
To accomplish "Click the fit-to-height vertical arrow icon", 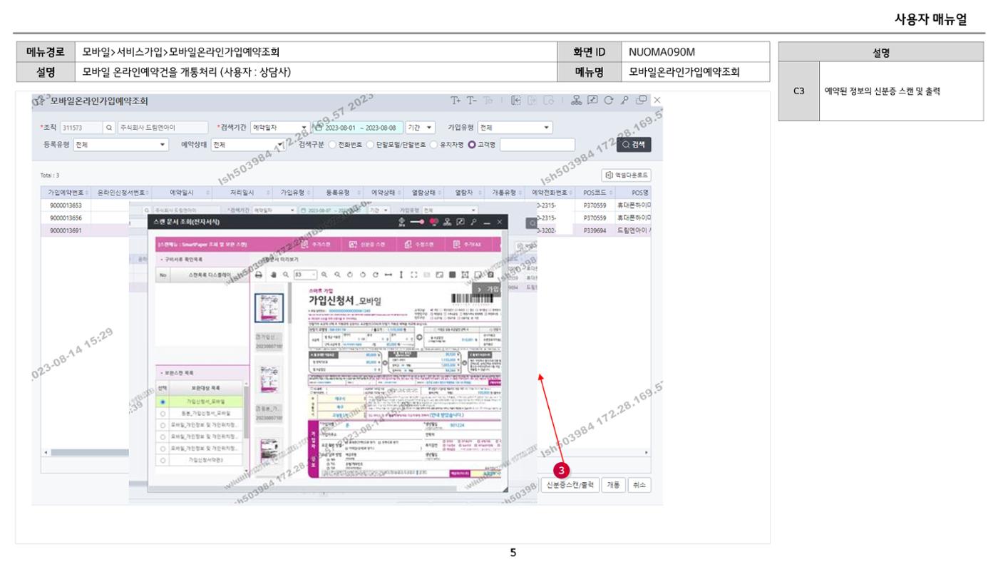I will (x=401, y=274).
